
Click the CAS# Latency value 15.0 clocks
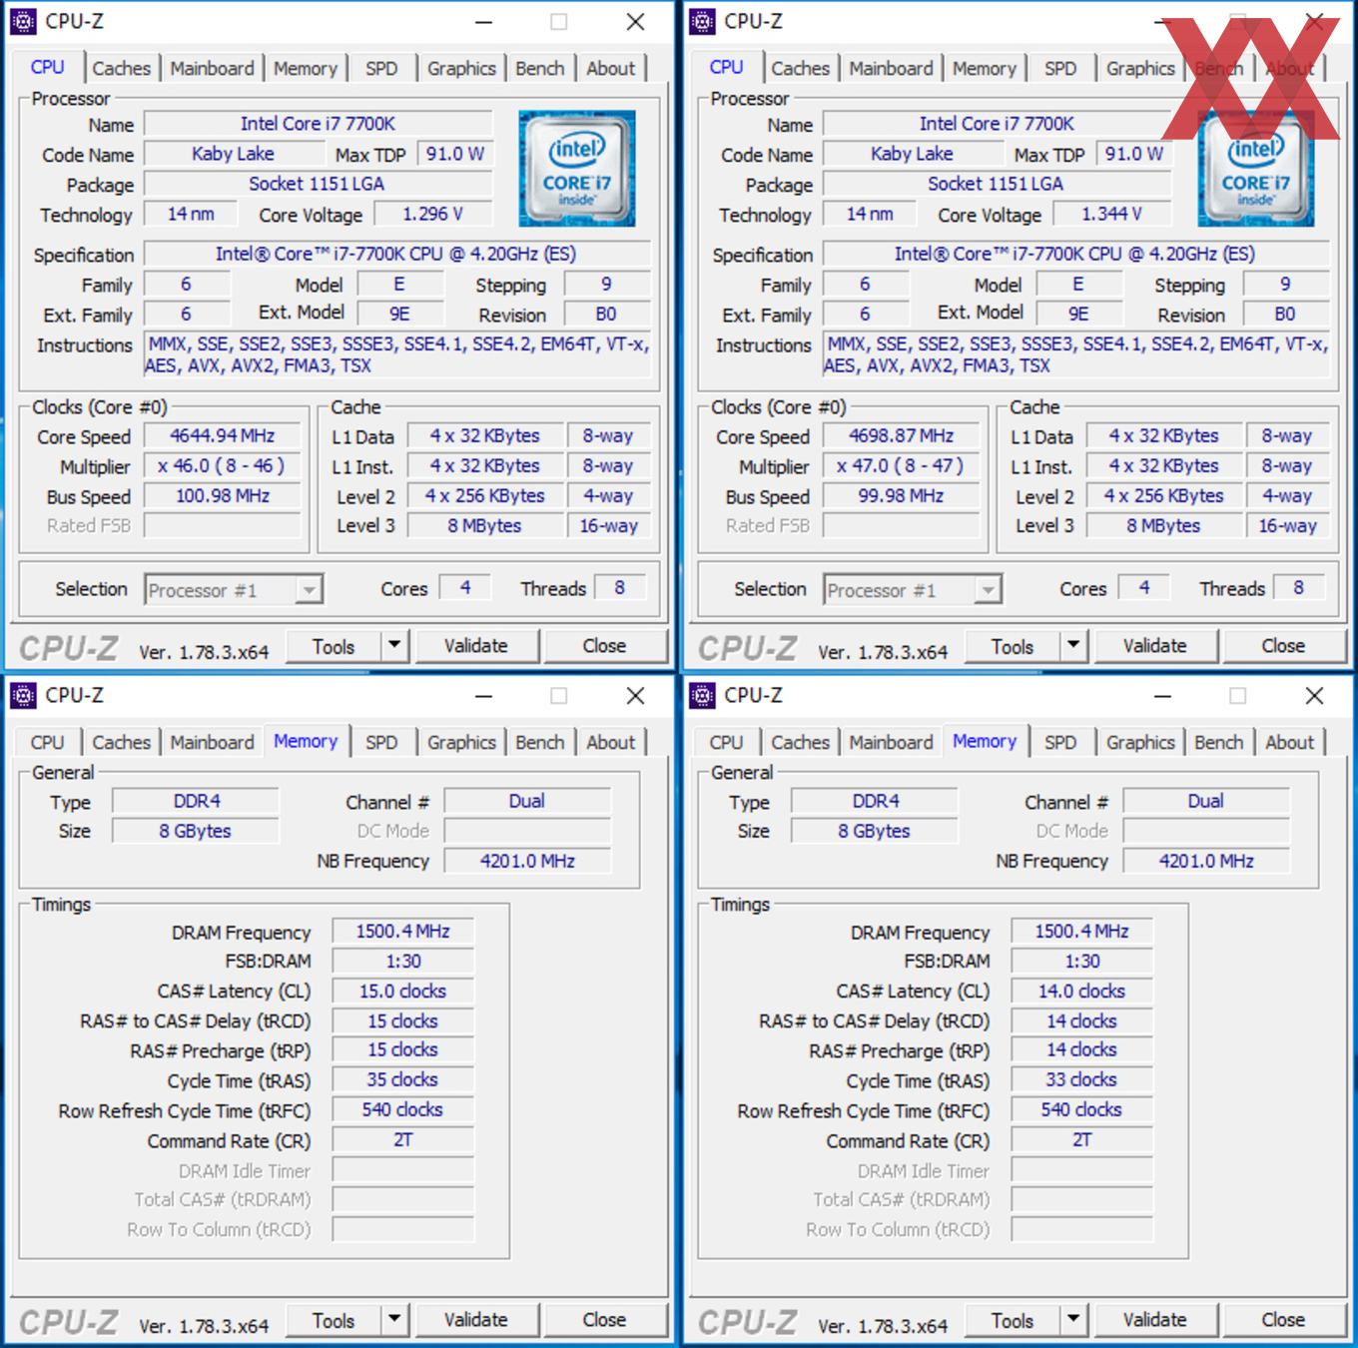[x=402, y=992]
